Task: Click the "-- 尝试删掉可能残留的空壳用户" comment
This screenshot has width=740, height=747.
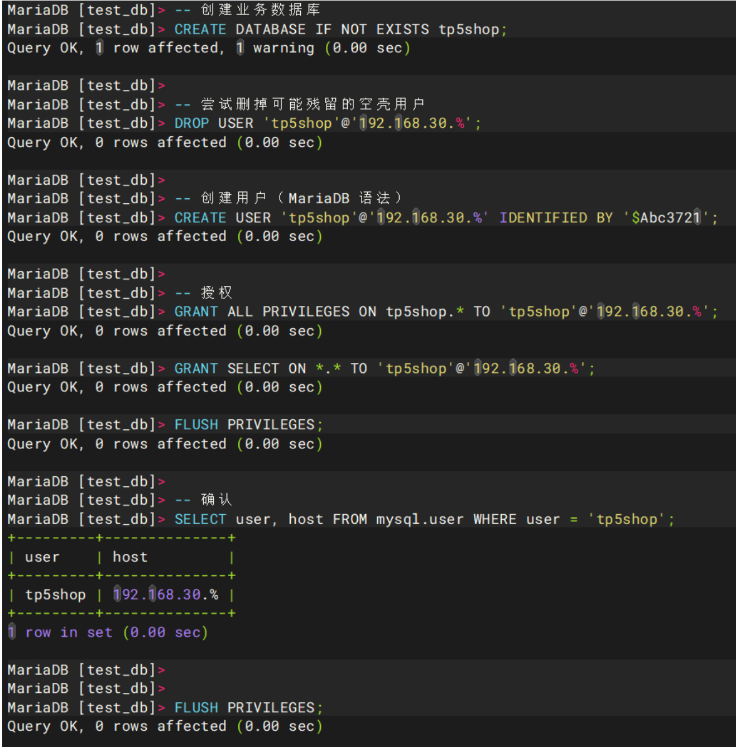Action: tap(300, 104)
